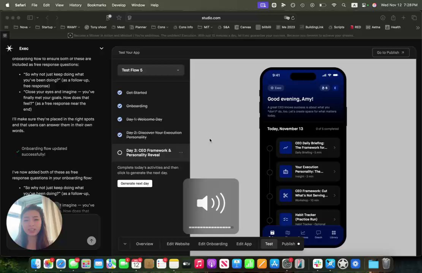Tap the calendar Today tab in phone
This screenshot has width=422, height=273.
click(x=272, y=234)
